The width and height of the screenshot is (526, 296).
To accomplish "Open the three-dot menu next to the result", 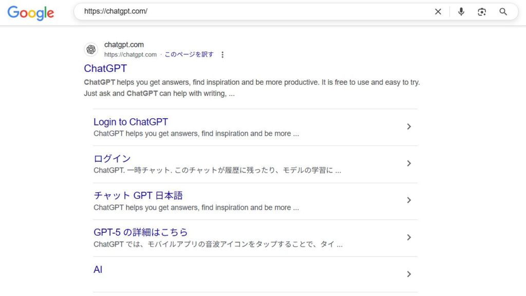I will 222,54.
